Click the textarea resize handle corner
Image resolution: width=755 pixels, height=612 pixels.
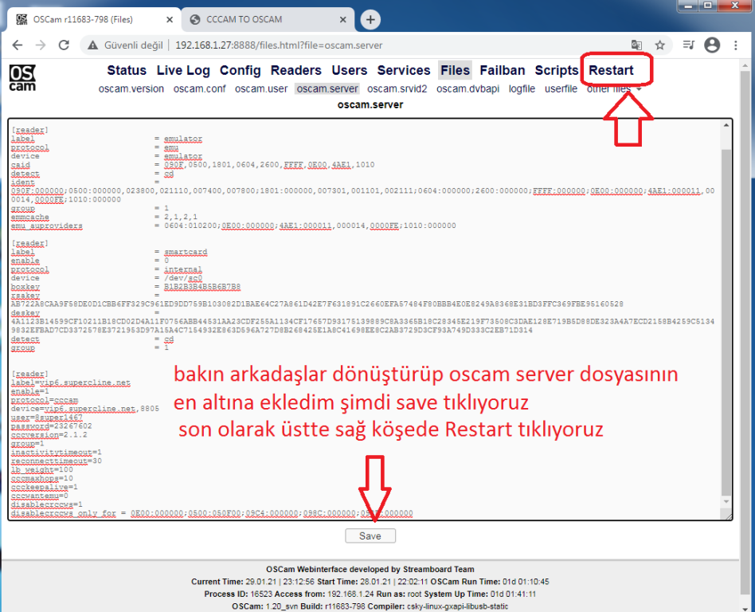coord(727,516)
